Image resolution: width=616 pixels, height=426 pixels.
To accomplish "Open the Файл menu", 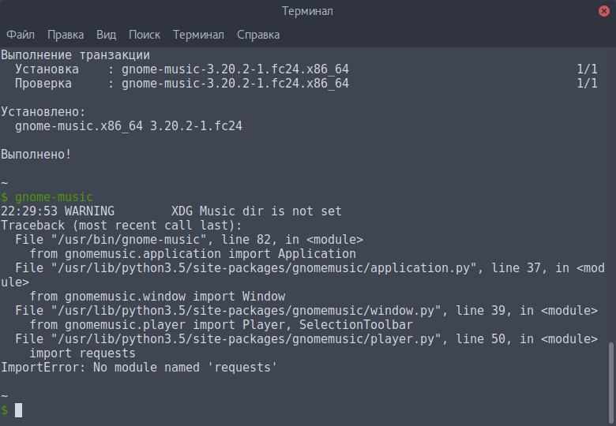I will [x=21, y=35].
